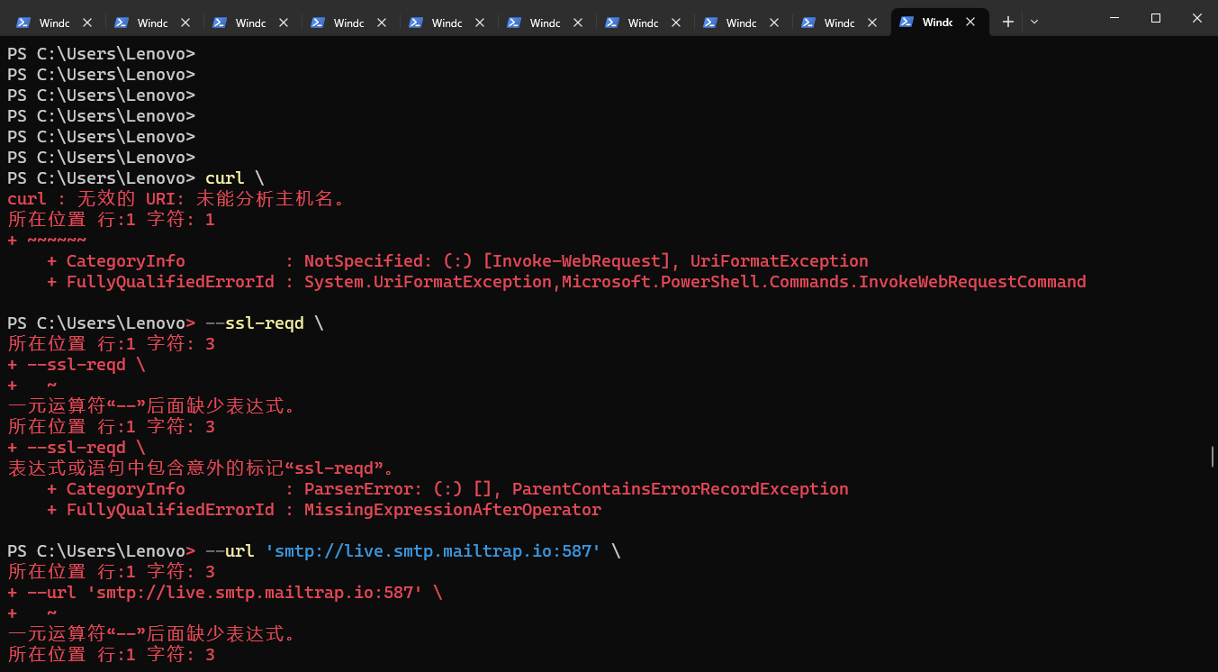Switch to the eighth PowerShell tab
The height and width of the screenshot is (672, 1218).
[741, 23]
